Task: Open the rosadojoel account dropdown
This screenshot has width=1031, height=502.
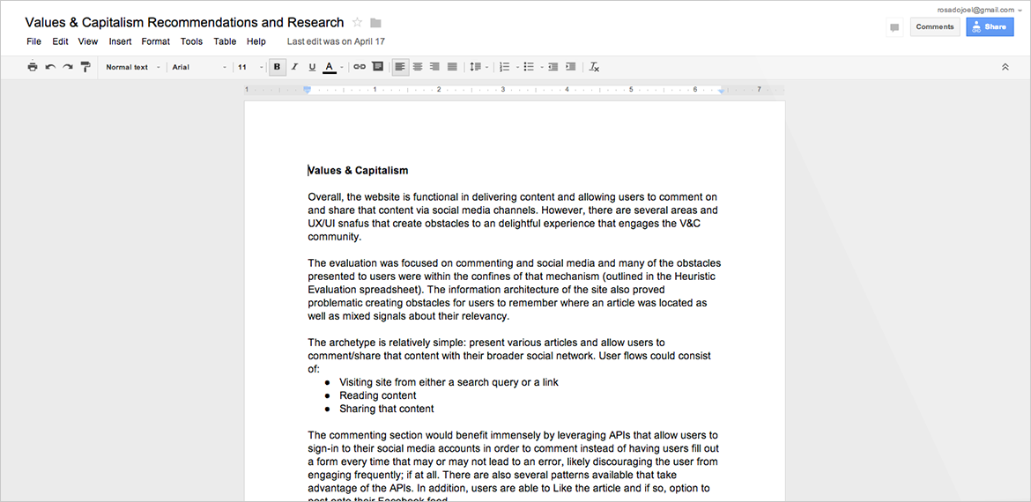Action: pyautogui.click(x=979, y=10)
